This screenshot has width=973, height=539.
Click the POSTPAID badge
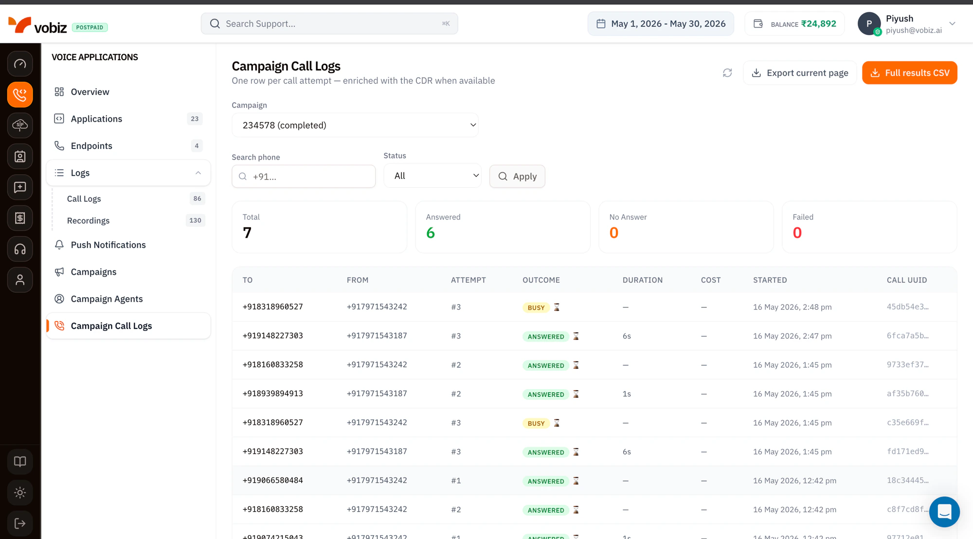(90, 27)
